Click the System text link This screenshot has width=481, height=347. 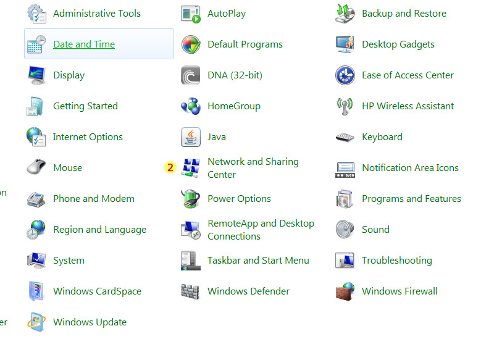click(69, 261)
